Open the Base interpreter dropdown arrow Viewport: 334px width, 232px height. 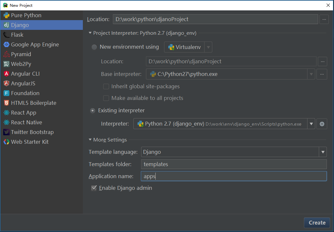311,74
